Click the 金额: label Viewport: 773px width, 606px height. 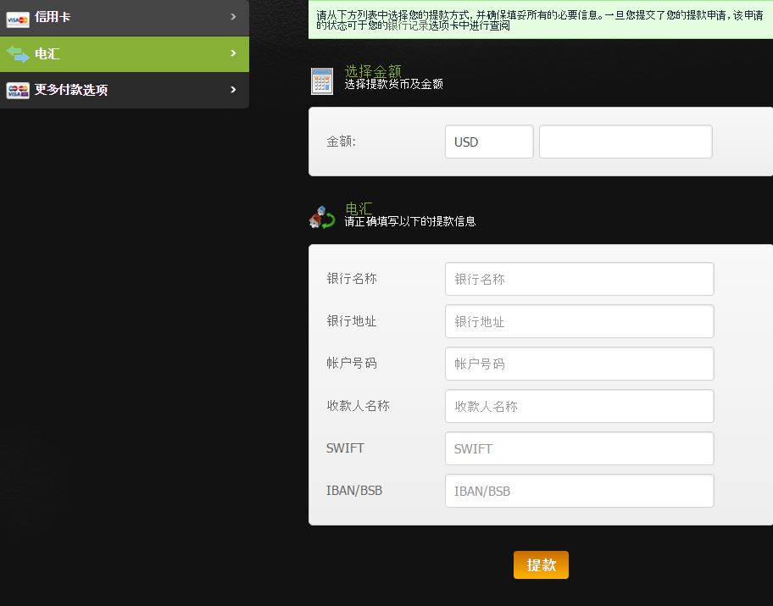click(341, 142)
